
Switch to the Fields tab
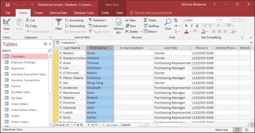pos(105,13)
